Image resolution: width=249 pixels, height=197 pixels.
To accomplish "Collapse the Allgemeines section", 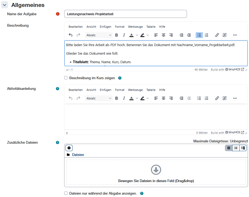I will [x=5, y=5].
